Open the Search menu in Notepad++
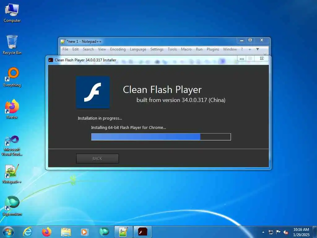317x238 pixels. click(x=88, y=49)
